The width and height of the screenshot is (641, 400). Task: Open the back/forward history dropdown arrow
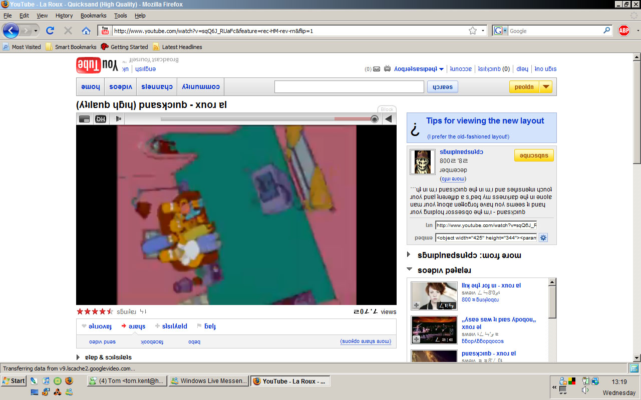pos(36,31)
